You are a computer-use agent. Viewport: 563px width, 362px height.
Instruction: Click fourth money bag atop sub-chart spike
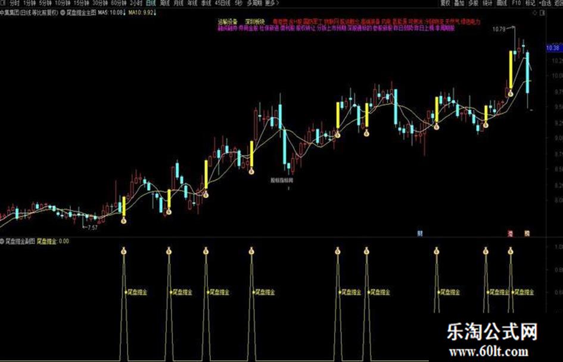251,251
